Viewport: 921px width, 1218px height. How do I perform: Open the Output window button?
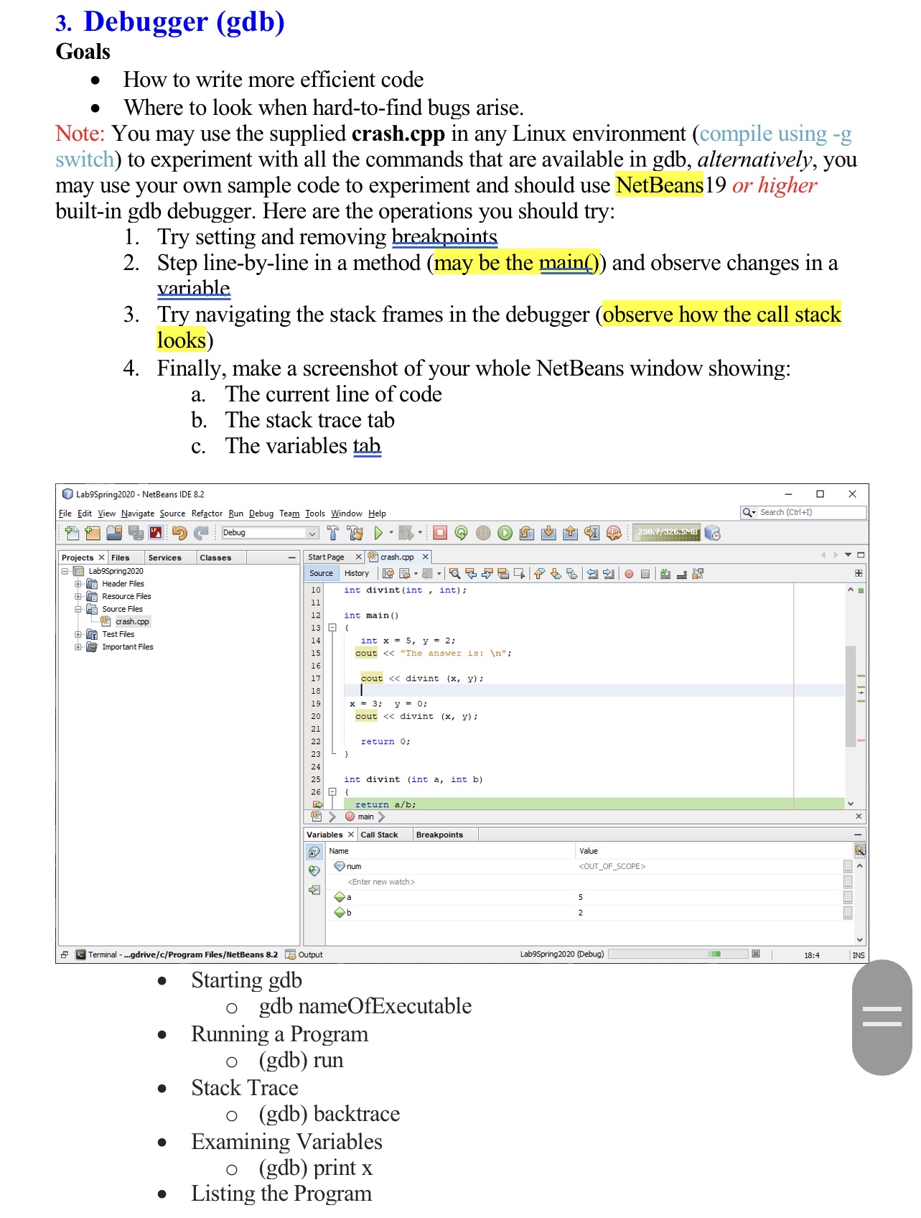(x=304, y=954)
